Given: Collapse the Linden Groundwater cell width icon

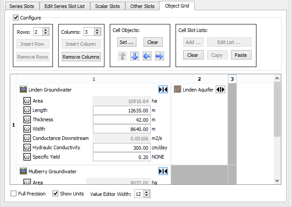Looking at the screenshot, I should 163,90.
